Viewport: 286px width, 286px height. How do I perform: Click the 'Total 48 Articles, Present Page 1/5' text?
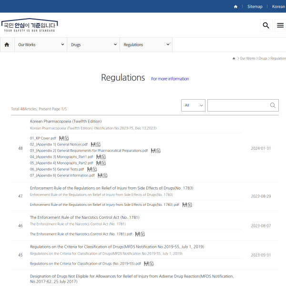point(39,109)
